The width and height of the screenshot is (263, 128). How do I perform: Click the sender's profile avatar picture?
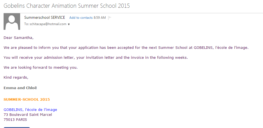coord(12,22)
